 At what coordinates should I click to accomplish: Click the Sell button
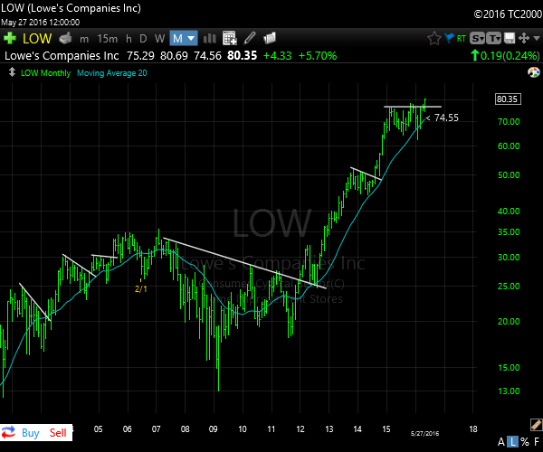click(x=58, y=433)
